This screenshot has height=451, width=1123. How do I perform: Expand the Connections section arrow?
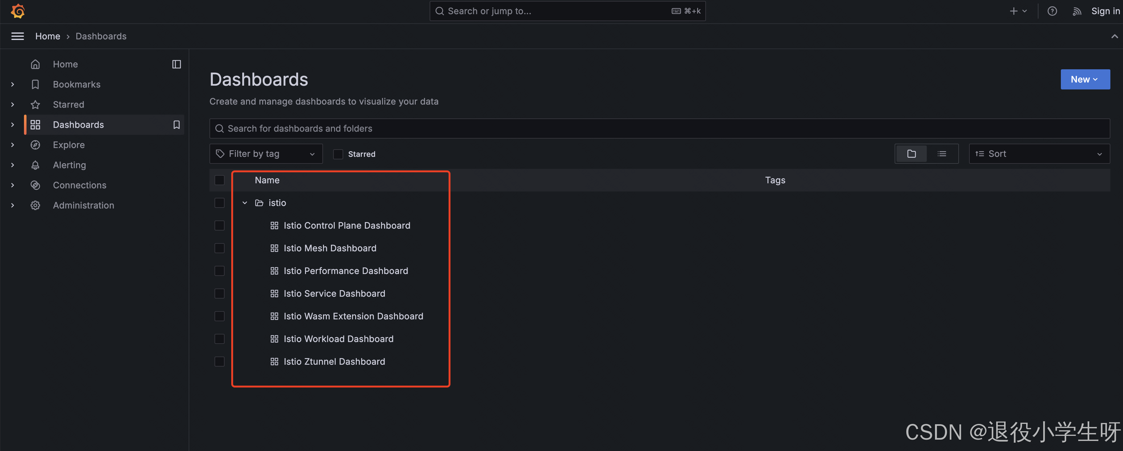13,185
